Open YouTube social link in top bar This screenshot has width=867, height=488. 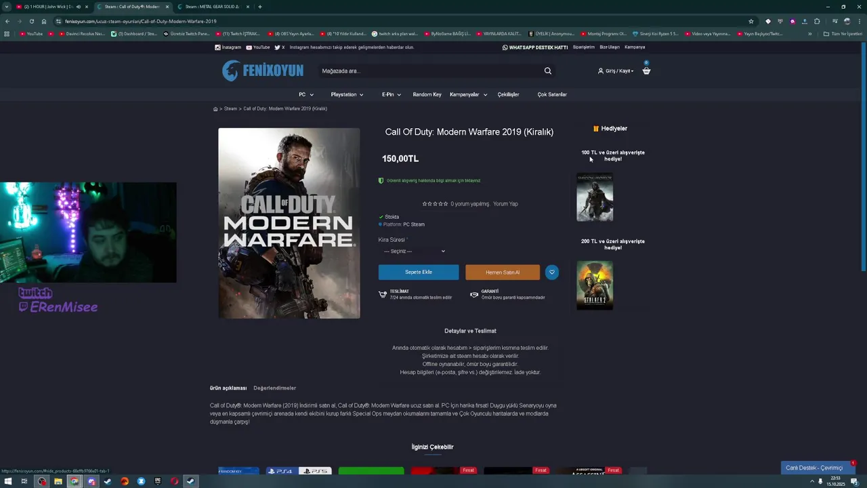tap(258, 47)
